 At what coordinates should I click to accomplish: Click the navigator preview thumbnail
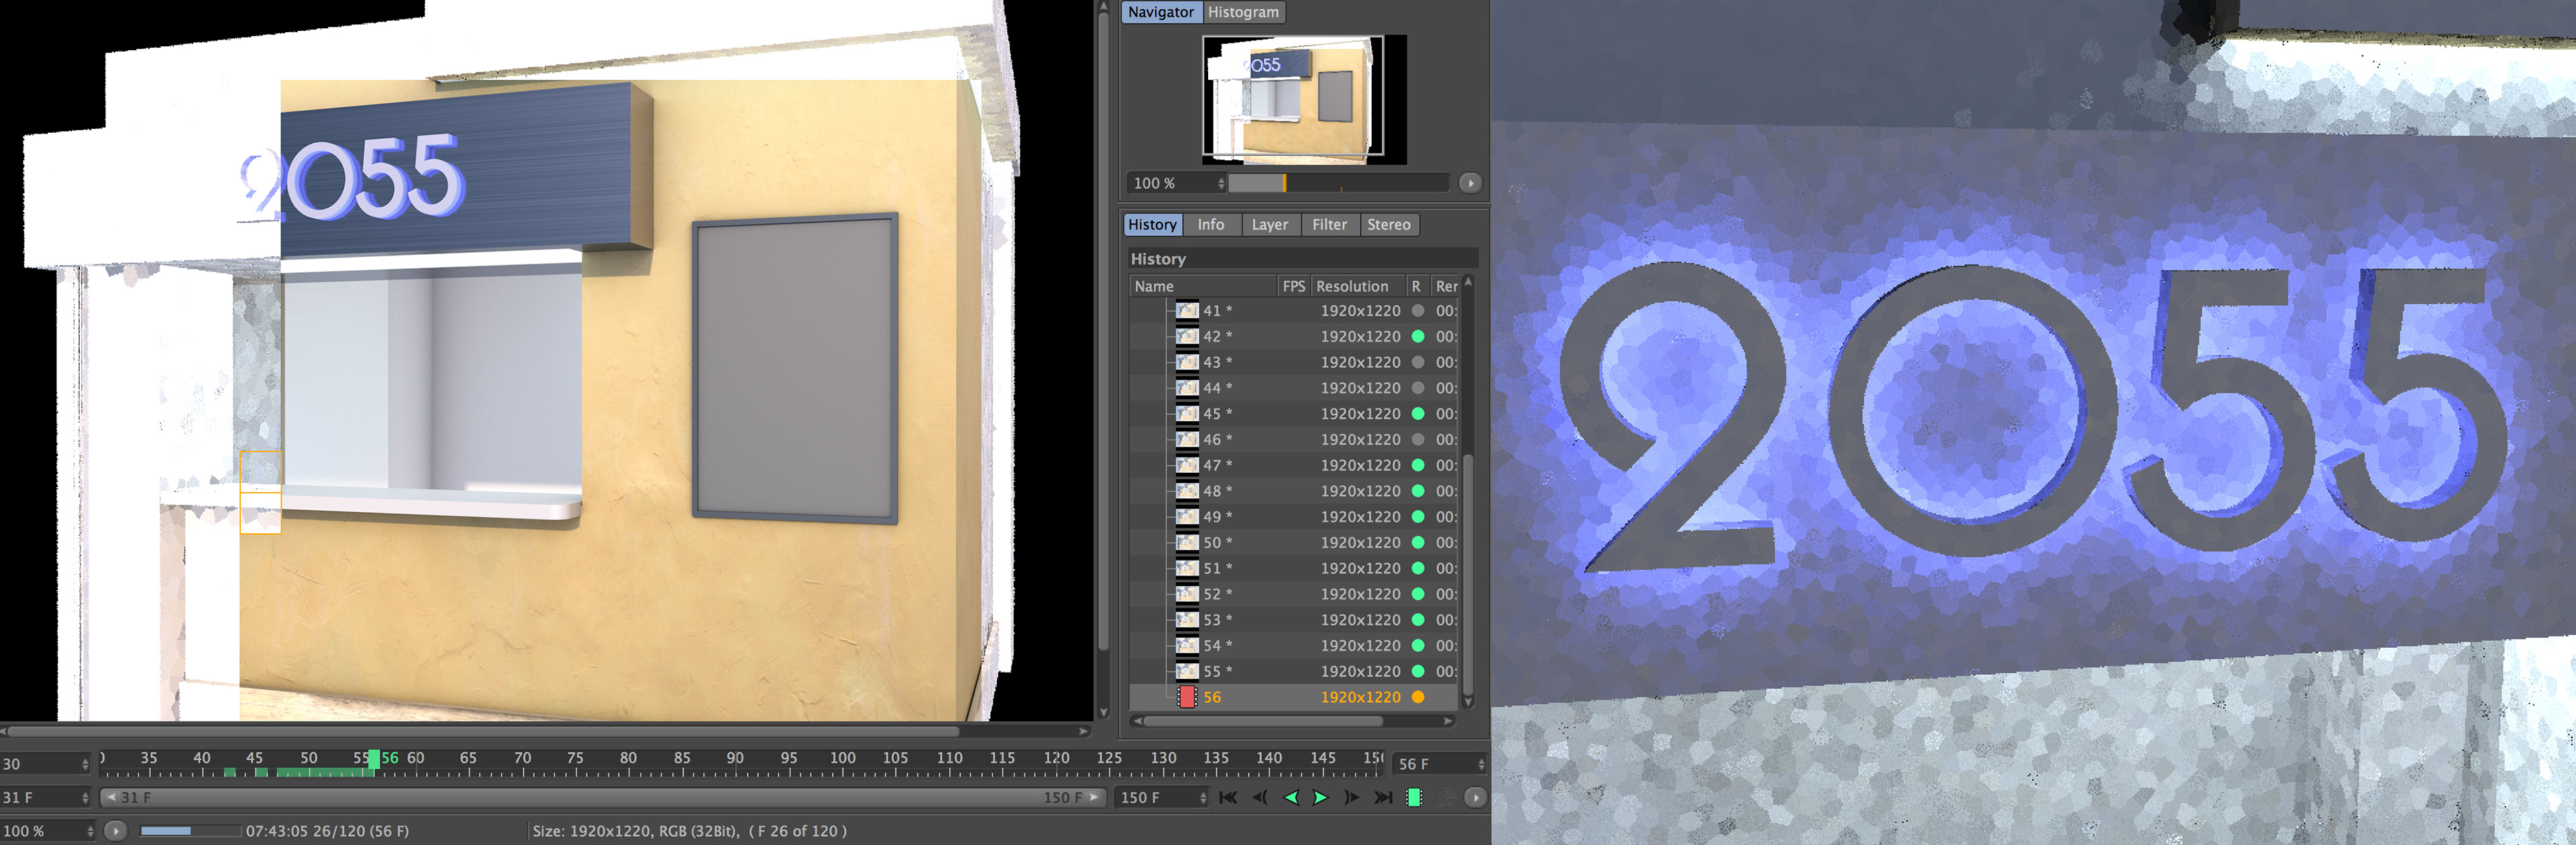1304,99
